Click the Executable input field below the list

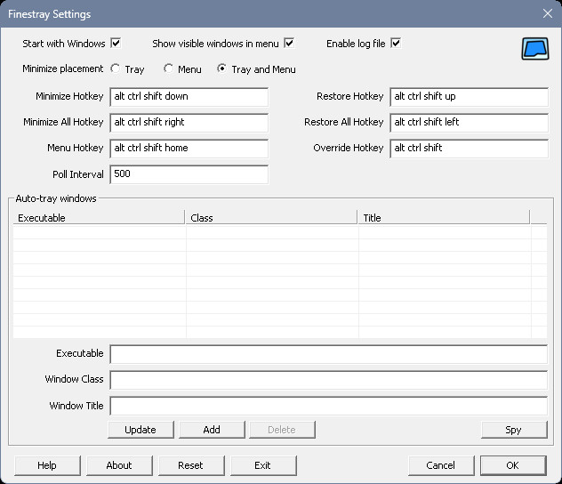tap(329, 354)
